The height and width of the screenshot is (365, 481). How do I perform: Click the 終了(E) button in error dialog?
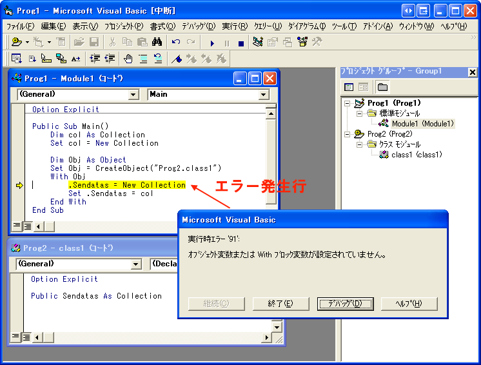tap(280, 304)
